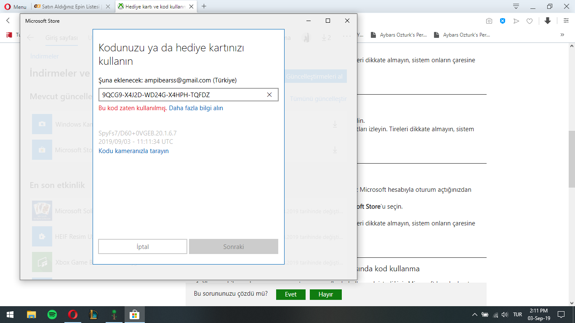Select the Xbox Game Bar app icon
Viewport: 575px width, 323px height.
click(42, 262)
